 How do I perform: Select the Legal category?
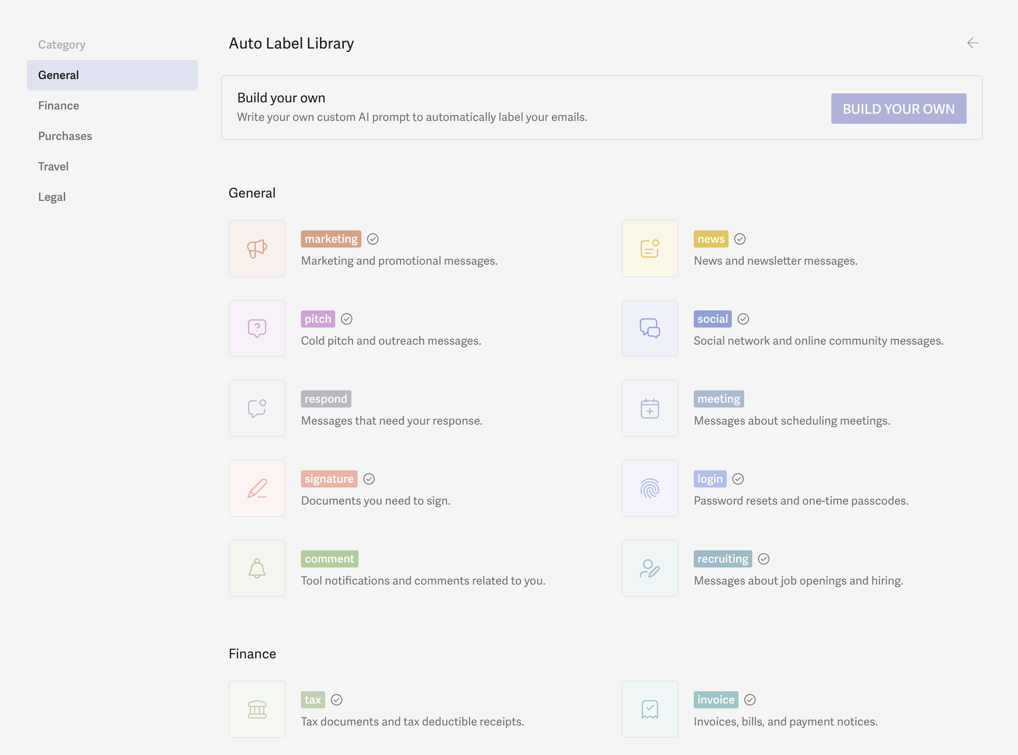click(52, 197)
